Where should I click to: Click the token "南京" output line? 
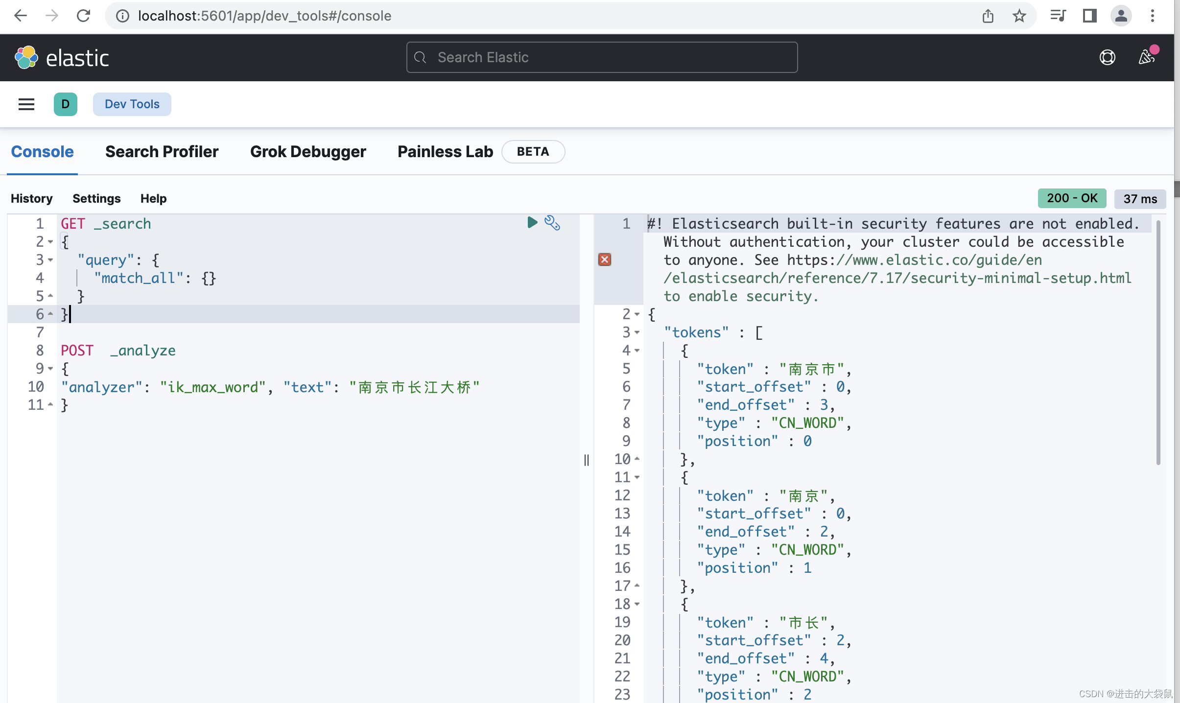[x=766, y=495]
